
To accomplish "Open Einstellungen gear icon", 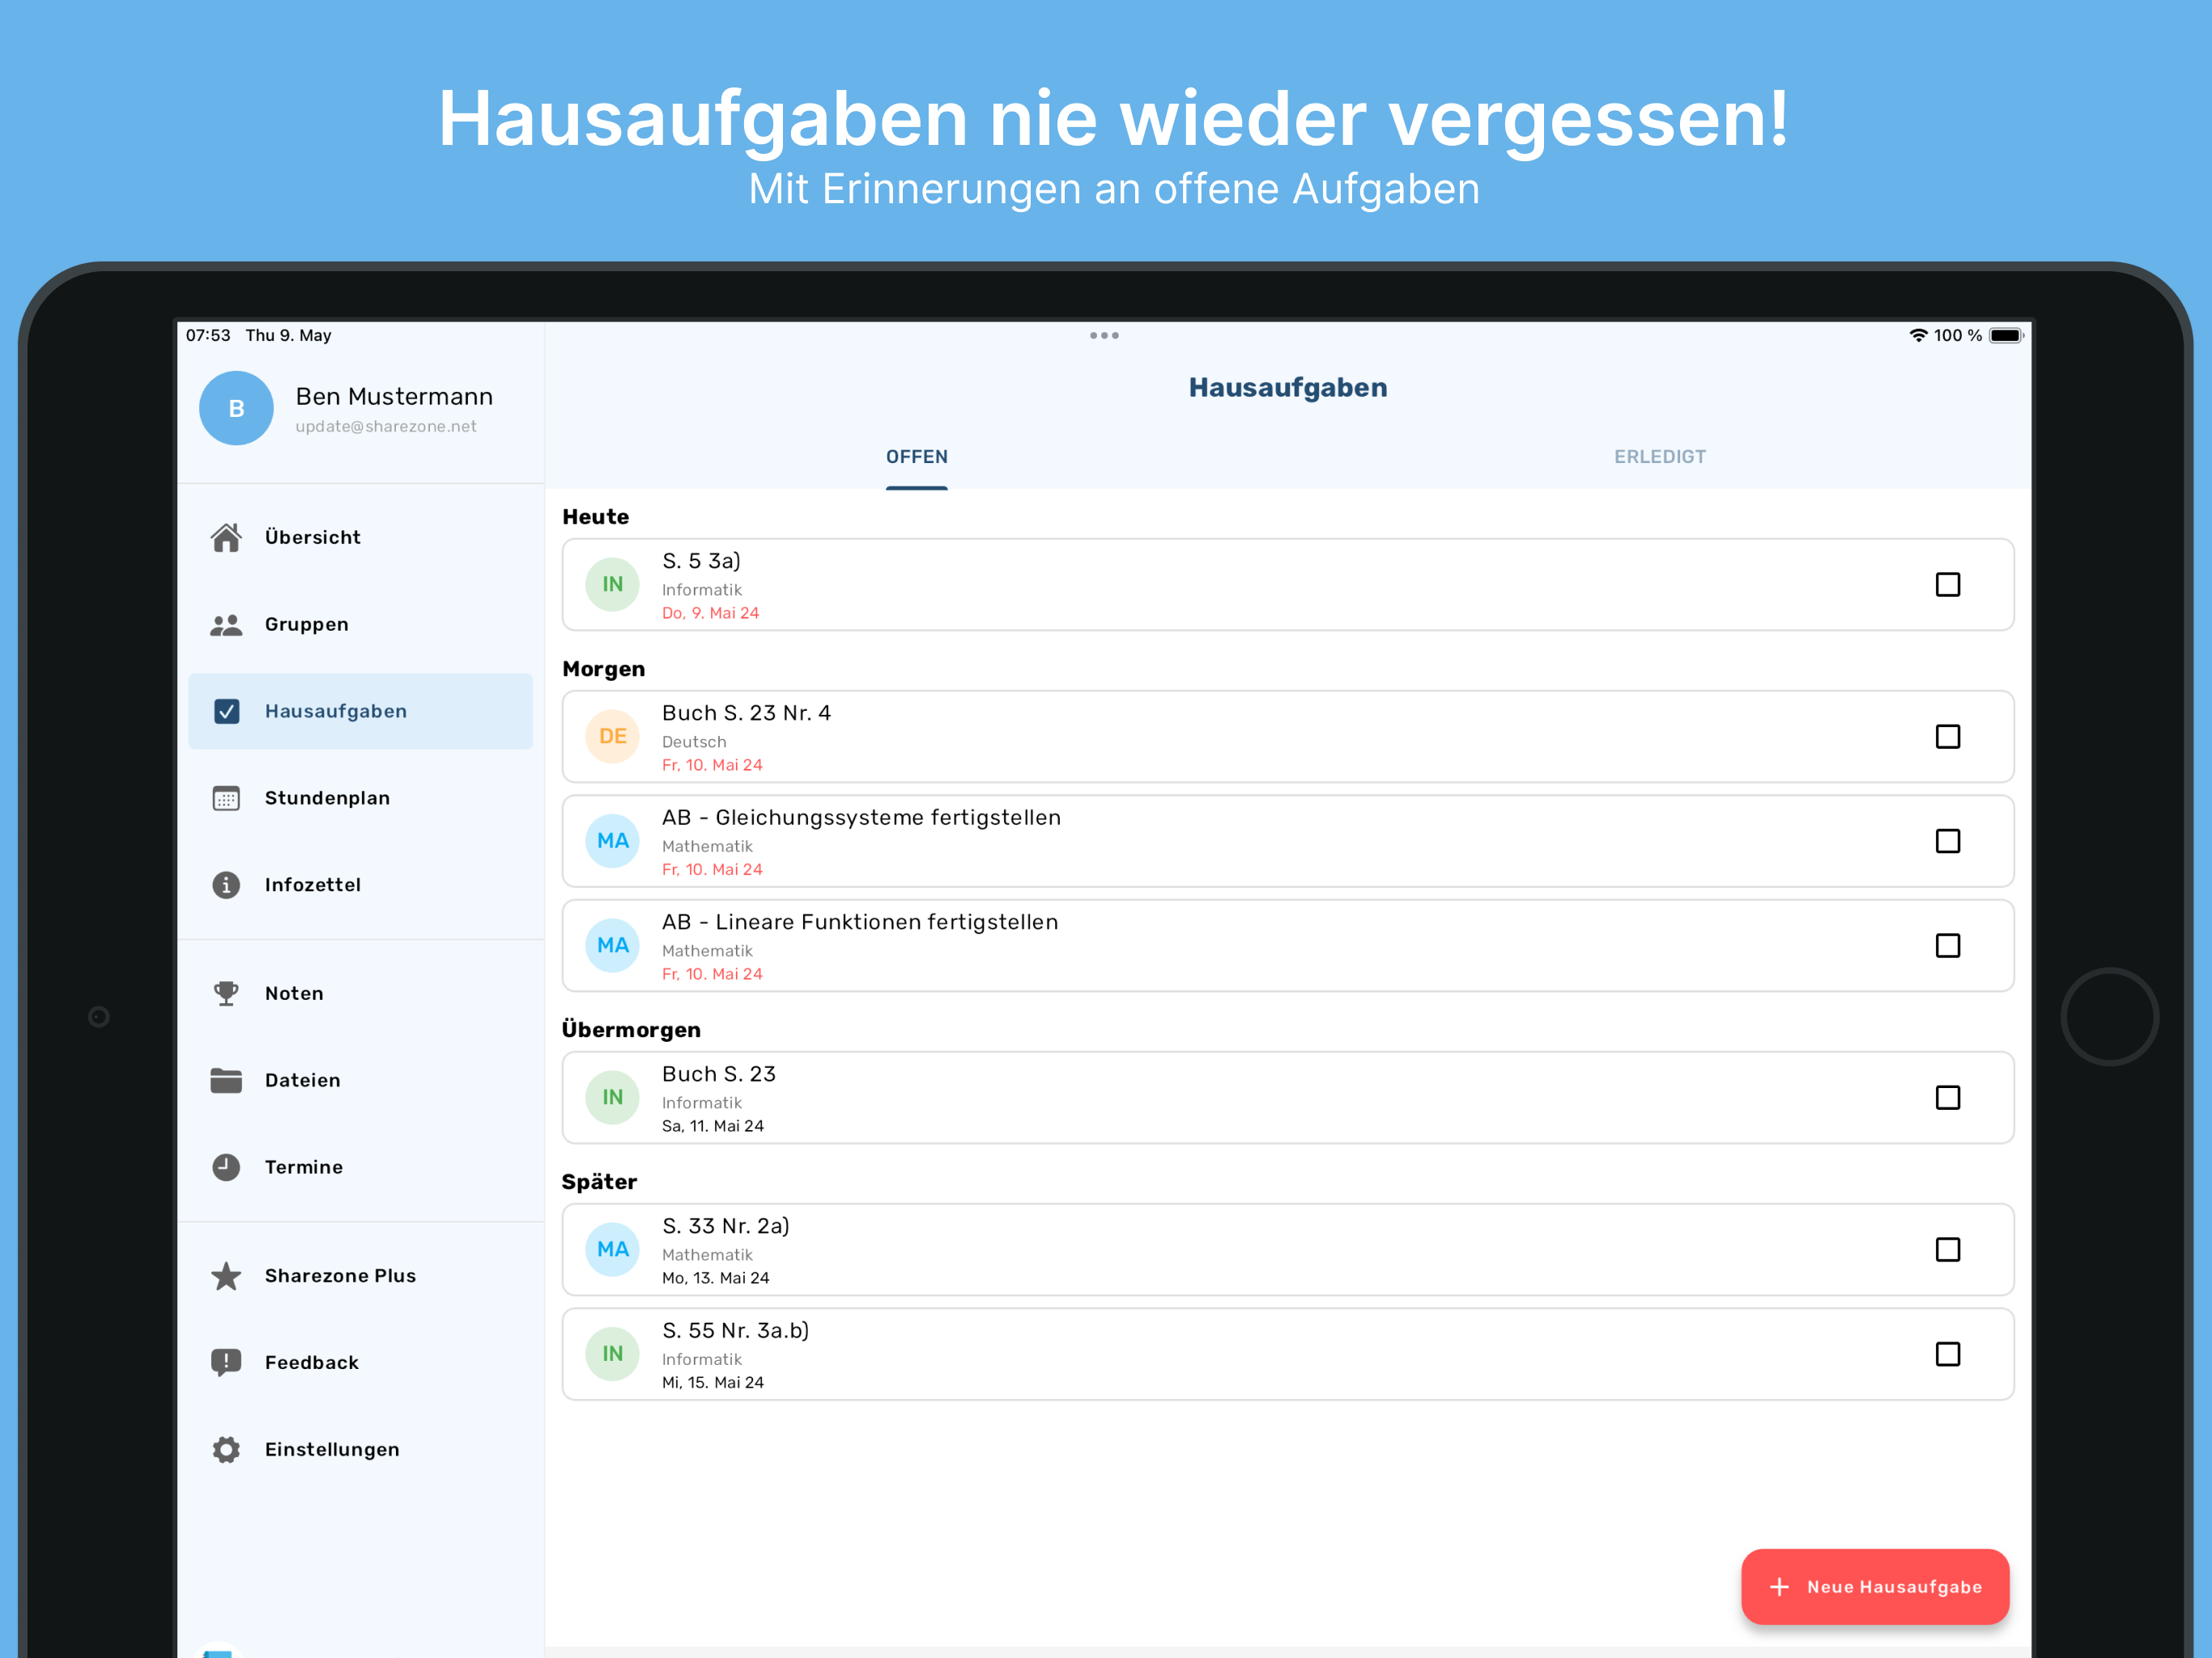I will pyautogui.click(x=226, y=1449).
